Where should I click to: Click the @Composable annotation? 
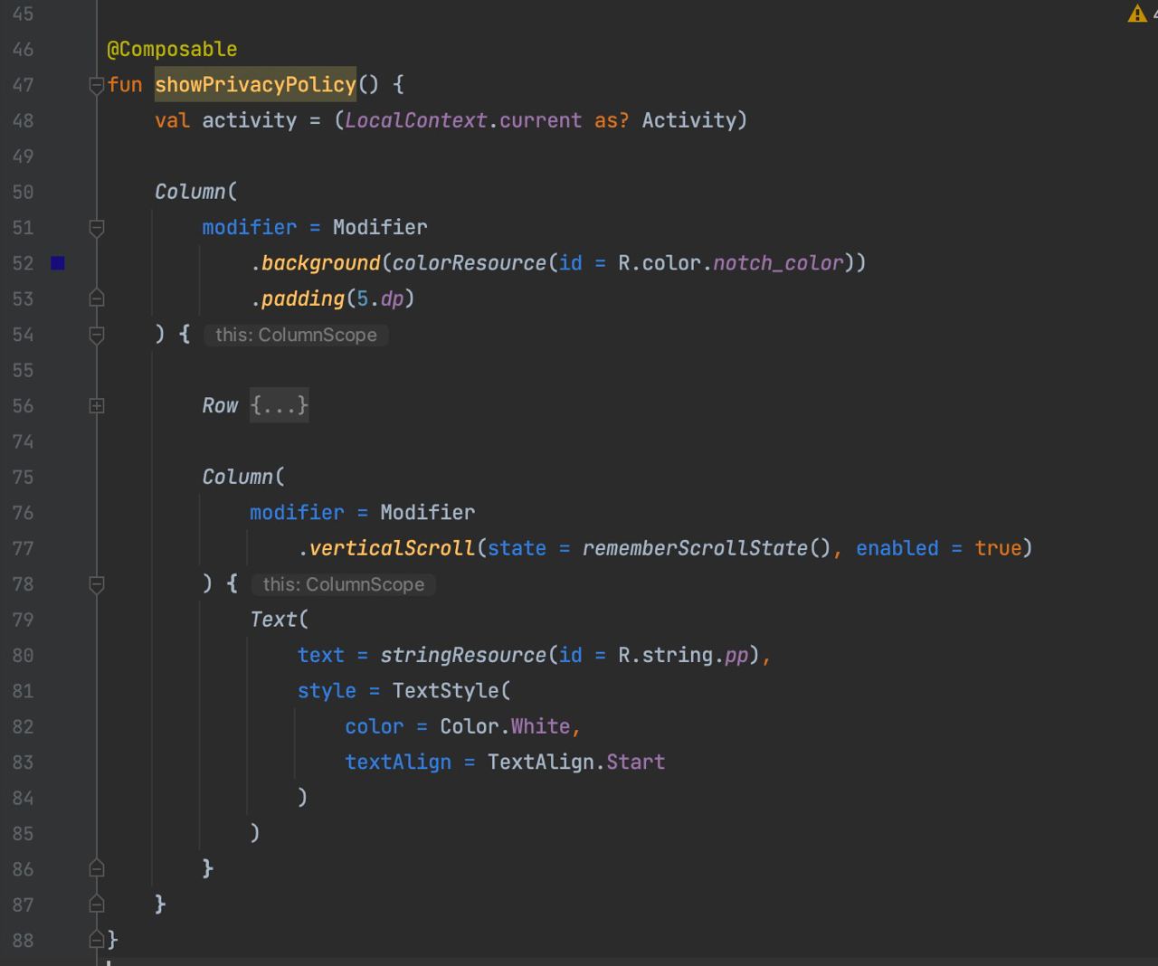coord(172,49)
